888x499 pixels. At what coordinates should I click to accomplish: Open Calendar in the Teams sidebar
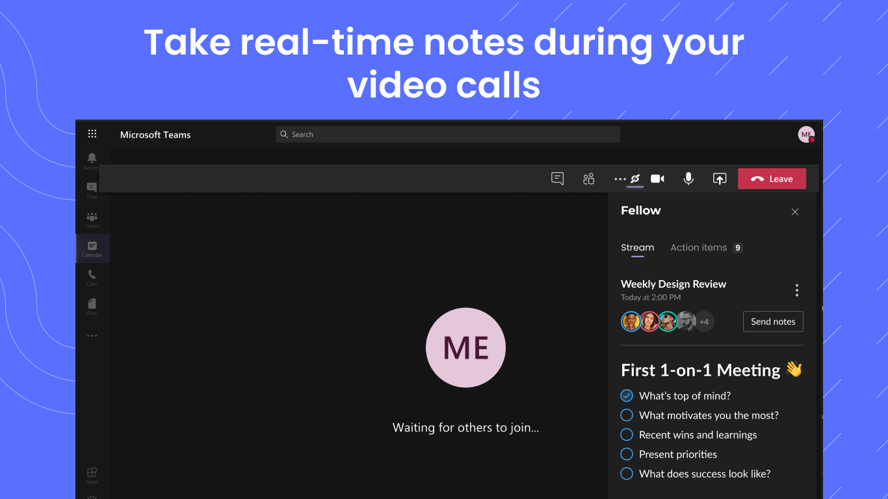[92, 248]
